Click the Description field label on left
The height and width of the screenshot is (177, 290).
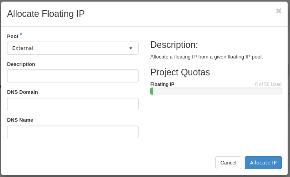pyautogui.click(x=21, y=64)
